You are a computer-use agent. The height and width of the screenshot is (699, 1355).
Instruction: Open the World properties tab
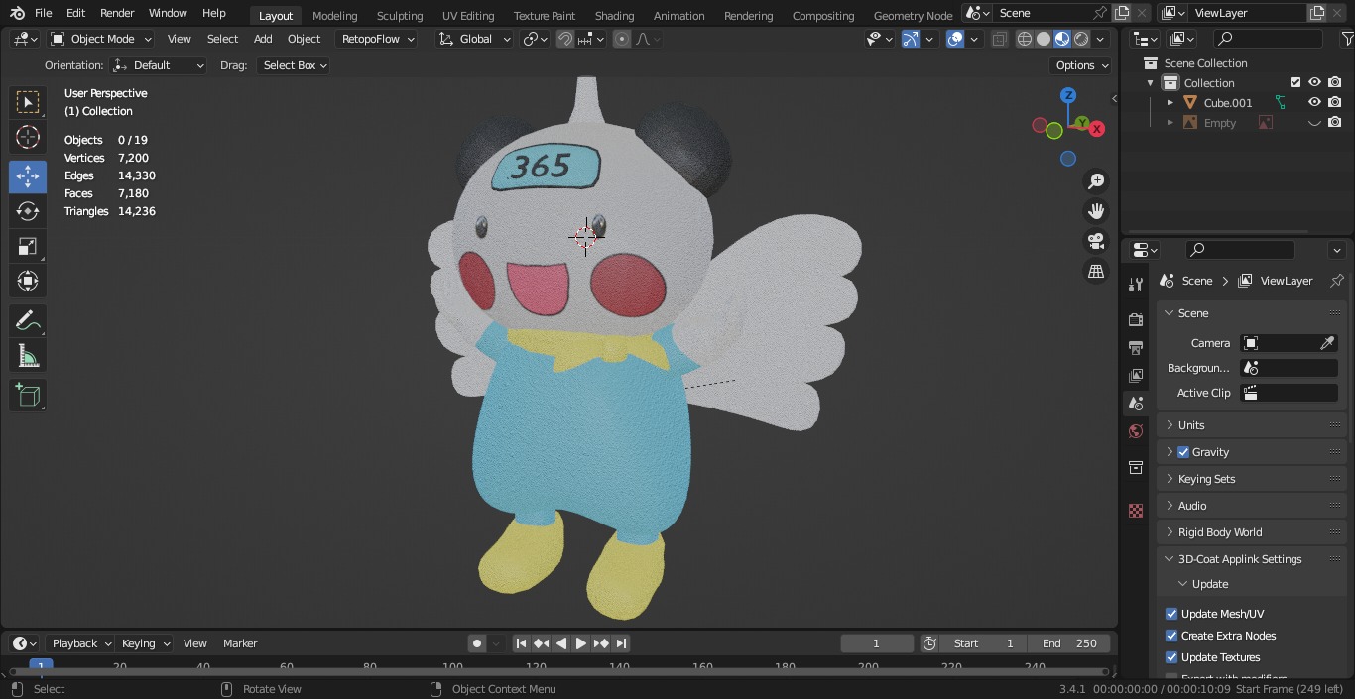pos(1136,431)
